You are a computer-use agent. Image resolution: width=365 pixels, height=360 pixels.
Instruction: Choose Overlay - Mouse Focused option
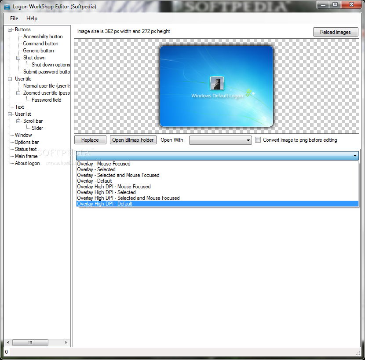pos(217,164)
